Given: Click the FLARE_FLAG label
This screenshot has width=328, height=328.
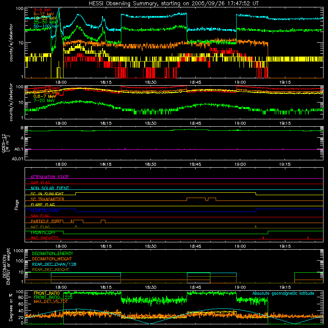Looking at the screenshot, I should 43,205.
